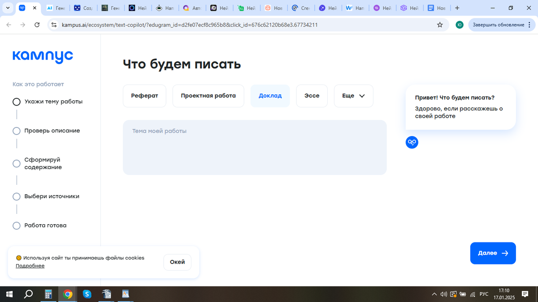Viewport: 538px width, 302px height.
Task: Open the network icon in system tray
Action: [x=473, y=294]
